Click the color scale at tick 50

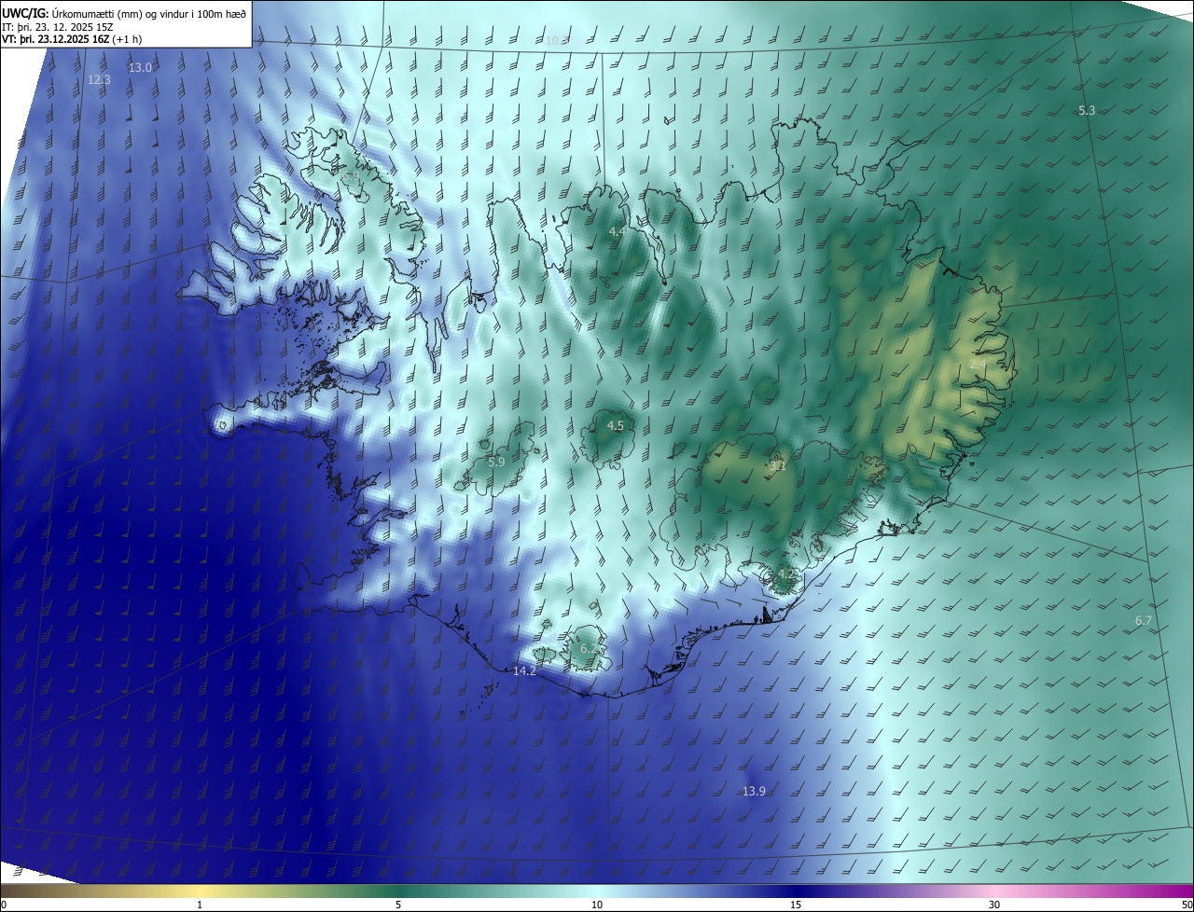[x=1187, y=905]
